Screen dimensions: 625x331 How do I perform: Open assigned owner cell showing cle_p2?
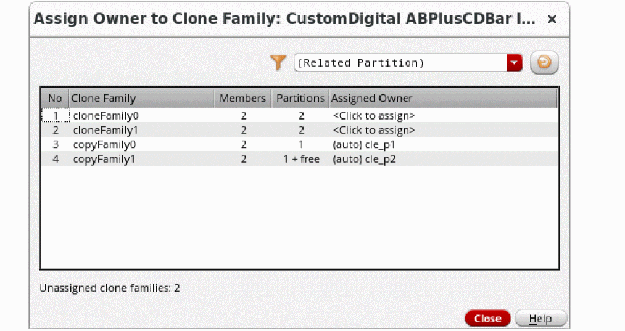363,159
